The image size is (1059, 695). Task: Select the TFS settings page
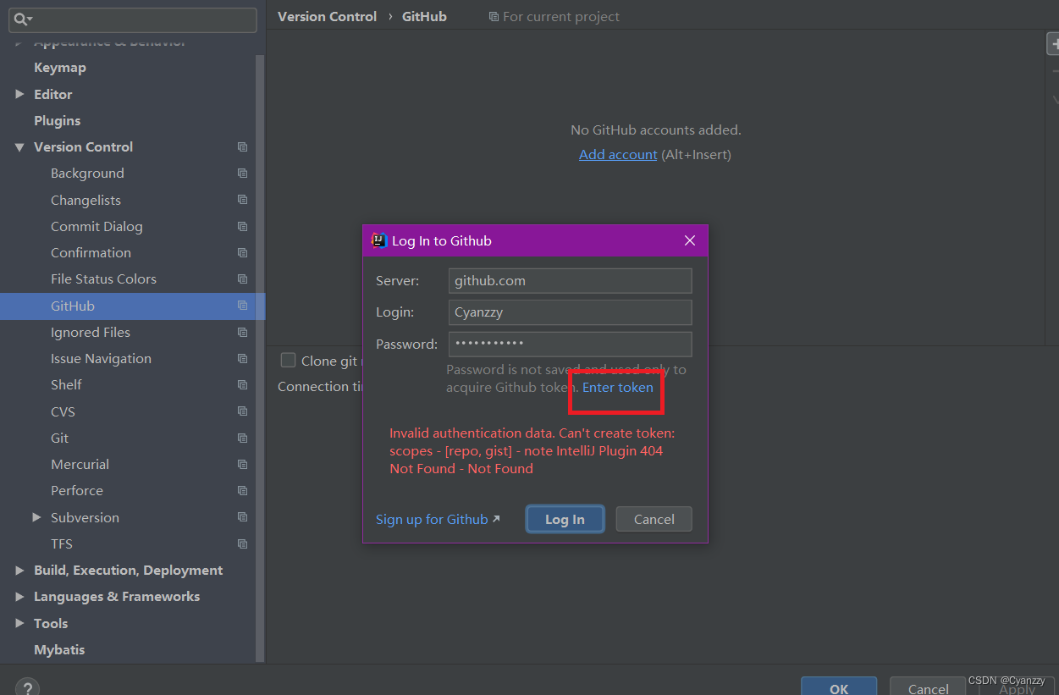(x=62, y=543)
